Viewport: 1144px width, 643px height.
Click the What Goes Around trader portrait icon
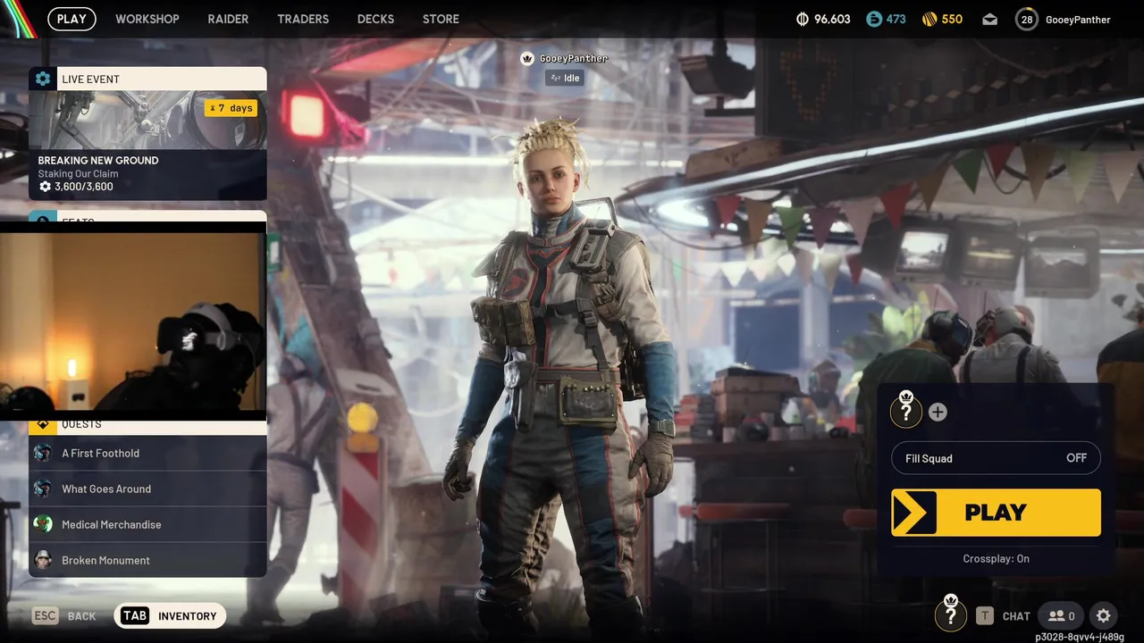[43, 489]
